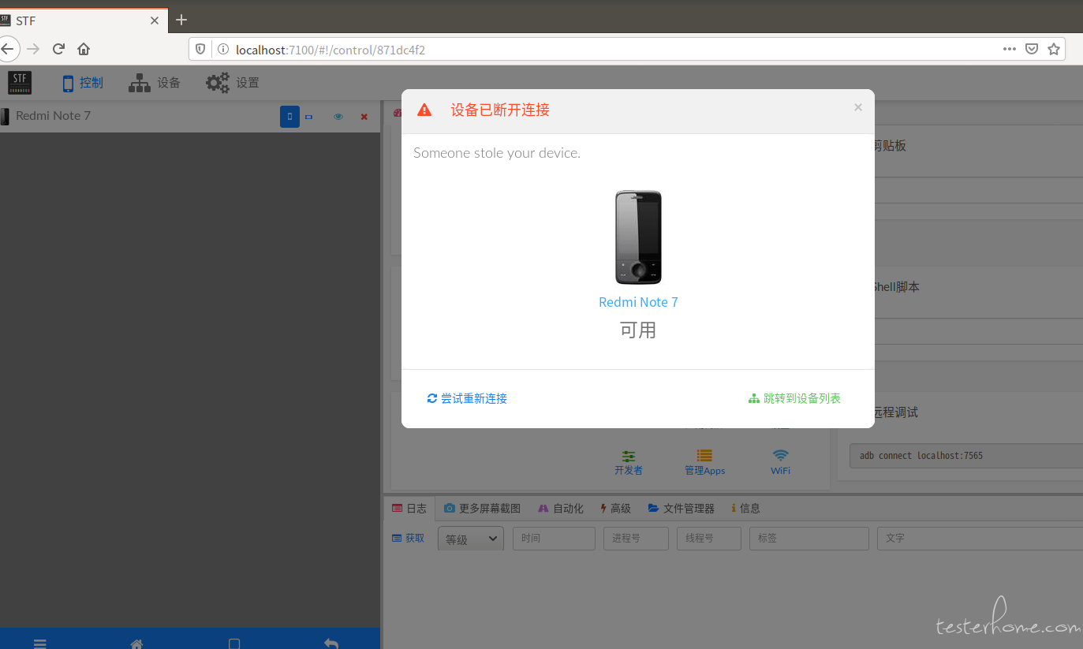This screenshot has width=1083, height=649.
Task: Click the 文字 filter field
Action: pyautogui.click(x=980, y=539)
